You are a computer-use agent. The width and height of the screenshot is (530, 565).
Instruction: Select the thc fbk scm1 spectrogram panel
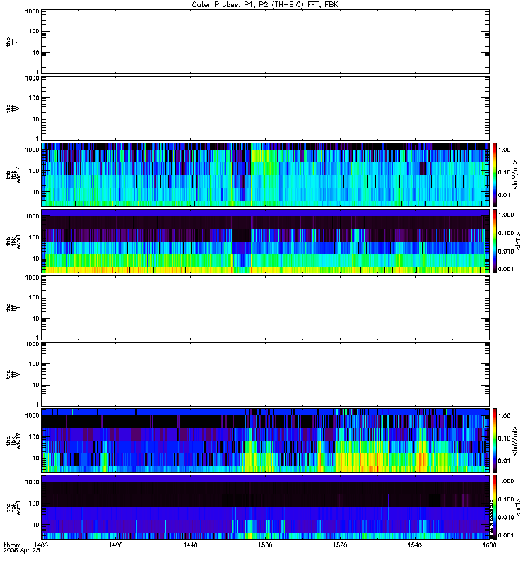click(x=265, y=507)
